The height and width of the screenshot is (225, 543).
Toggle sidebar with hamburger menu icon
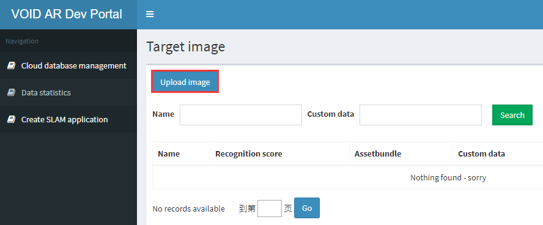click(x=150, y=14)
